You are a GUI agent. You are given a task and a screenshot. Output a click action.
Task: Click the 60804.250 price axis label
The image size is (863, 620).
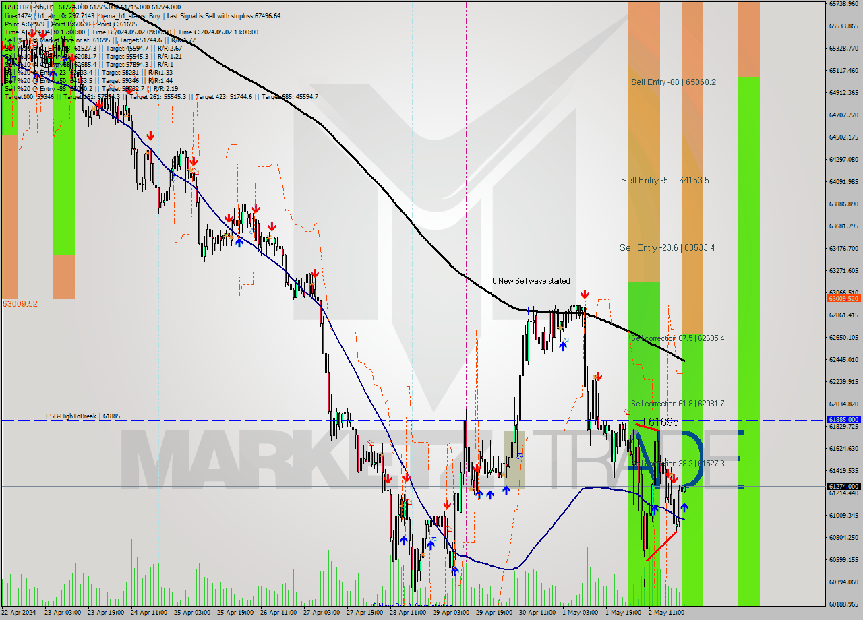point(843,537)
